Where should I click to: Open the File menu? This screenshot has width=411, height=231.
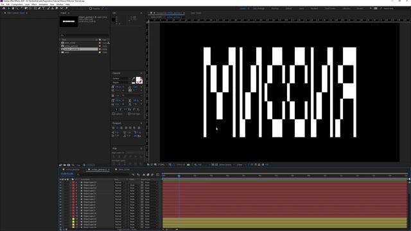3,4
